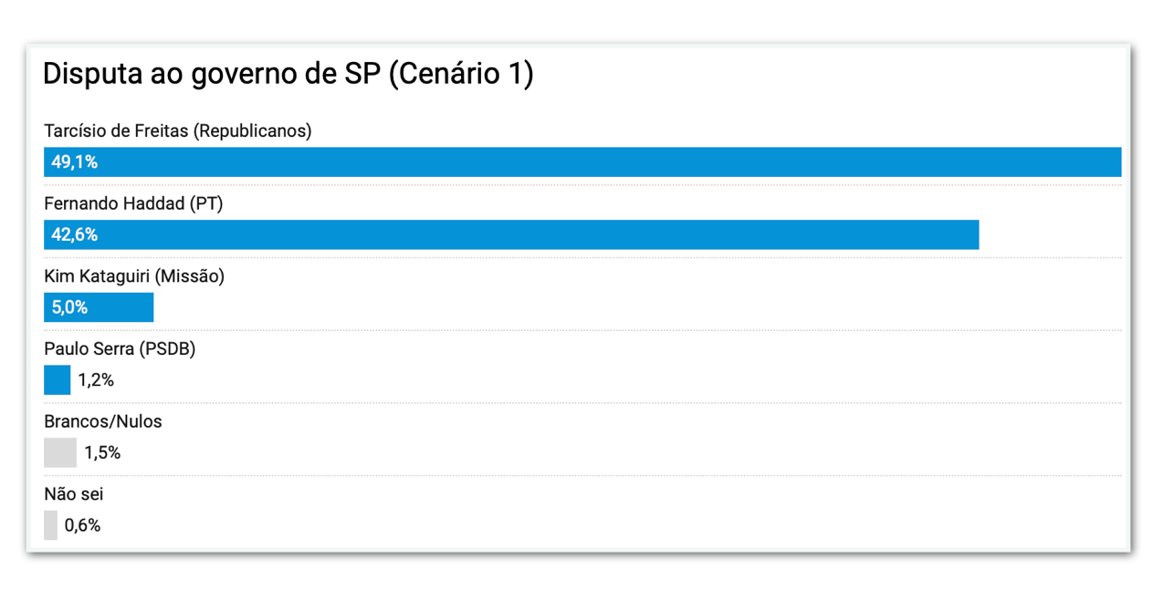
Task: Click the 1,2% value label
Action: 96,380
